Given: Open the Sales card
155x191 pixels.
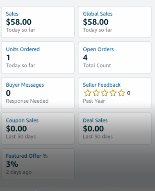Looking at the screenshot, I should 38,22.
